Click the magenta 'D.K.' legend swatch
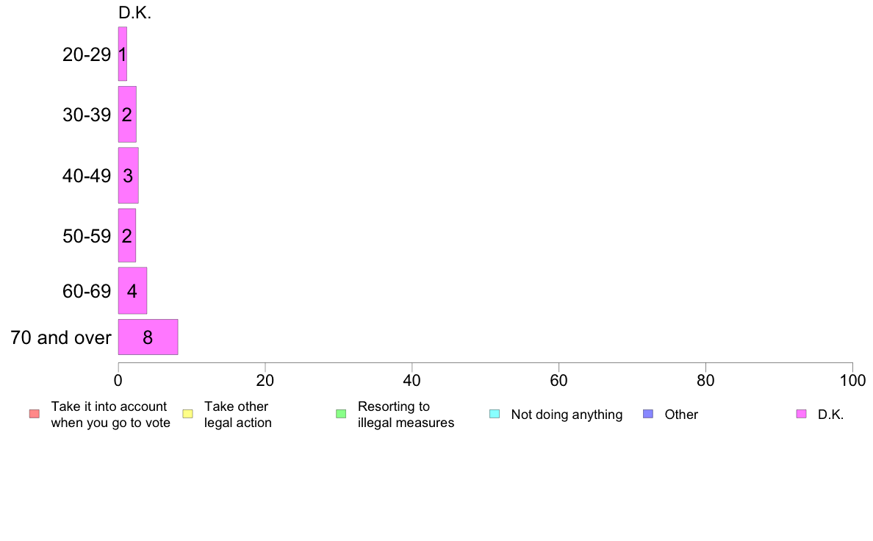Screen dimensions: 873x541 point(801,414)
